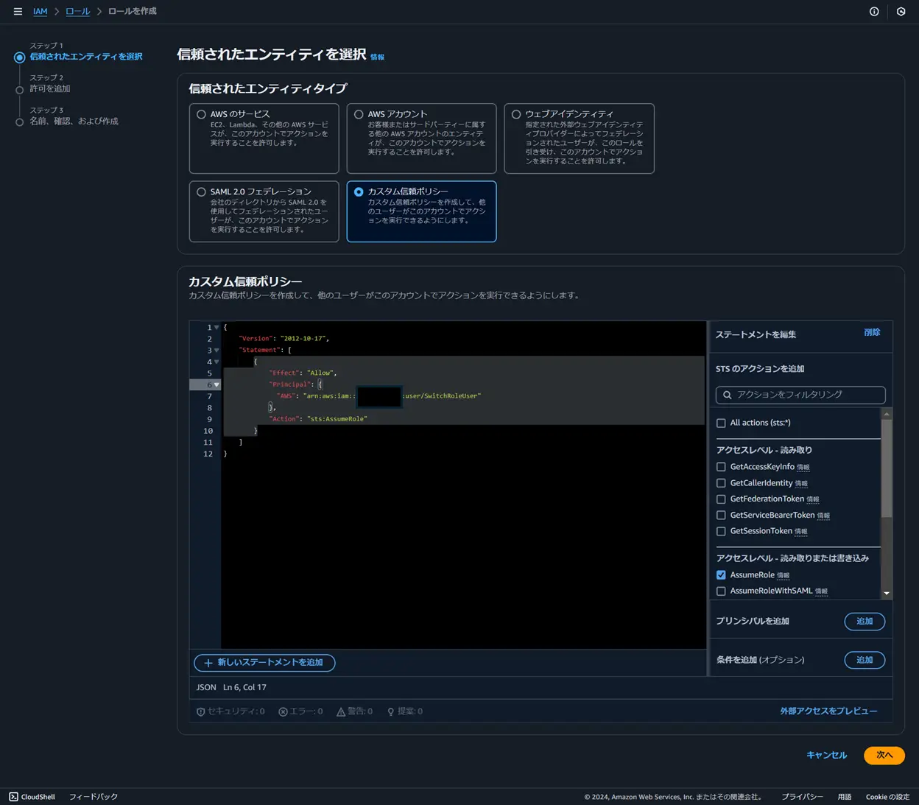Check the GetSessionToken checkbox
This screenshot has height=805, width=919.
coord(721,531)
